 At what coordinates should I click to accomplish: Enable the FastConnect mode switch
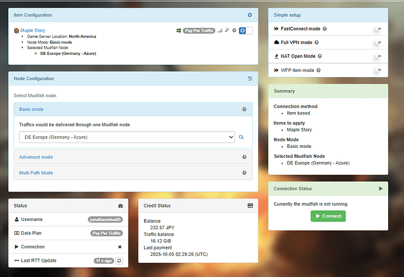(377, 29)
